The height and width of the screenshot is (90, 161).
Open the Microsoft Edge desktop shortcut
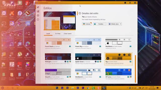[28, 45]
